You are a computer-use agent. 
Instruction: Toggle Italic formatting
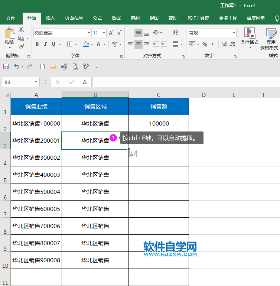45,44
